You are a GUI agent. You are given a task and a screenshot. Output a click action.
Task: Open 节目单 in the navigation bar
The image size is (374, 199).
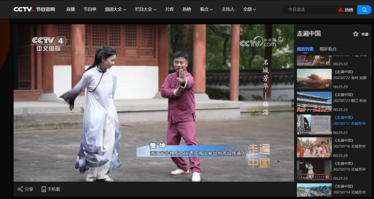coord(90,9)
